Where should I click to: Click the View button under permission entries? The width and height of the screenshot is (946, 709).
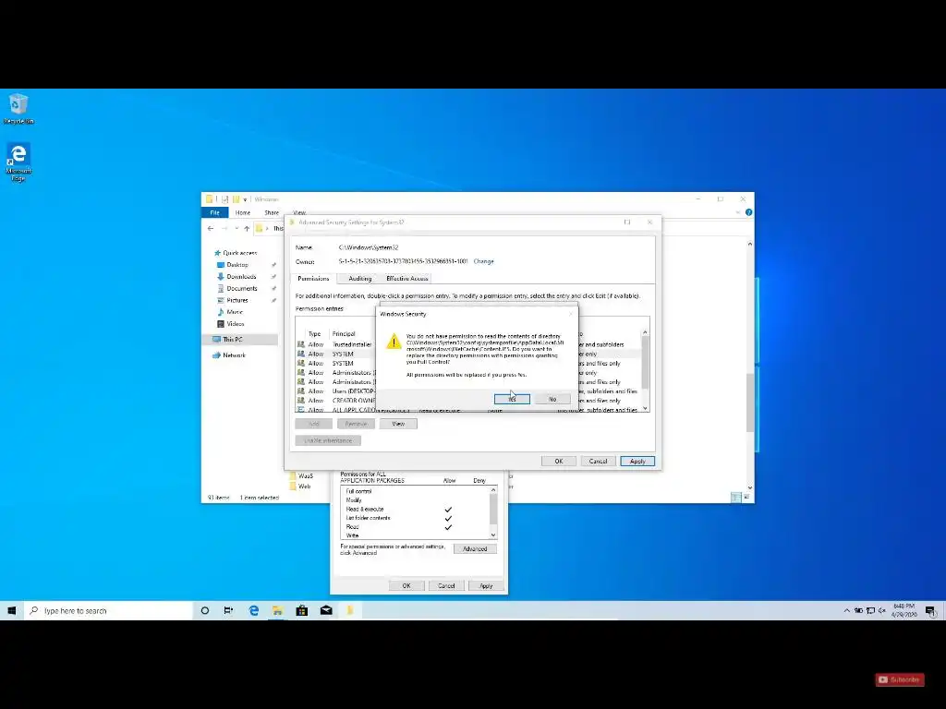point(398,424)
